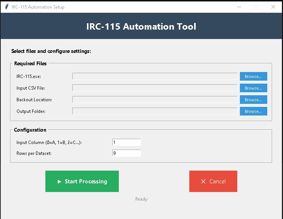Screen dimensions: 283x219
Task: Click the Rows per Dataset field
Action: pyautogui.click(x=126, y=153)
